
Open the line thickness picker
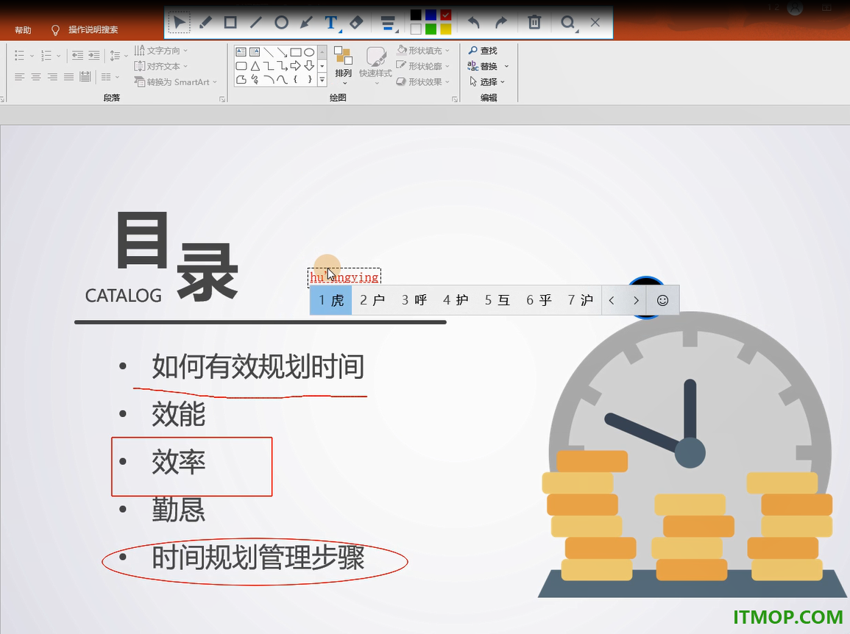click(x=388, y=23)
